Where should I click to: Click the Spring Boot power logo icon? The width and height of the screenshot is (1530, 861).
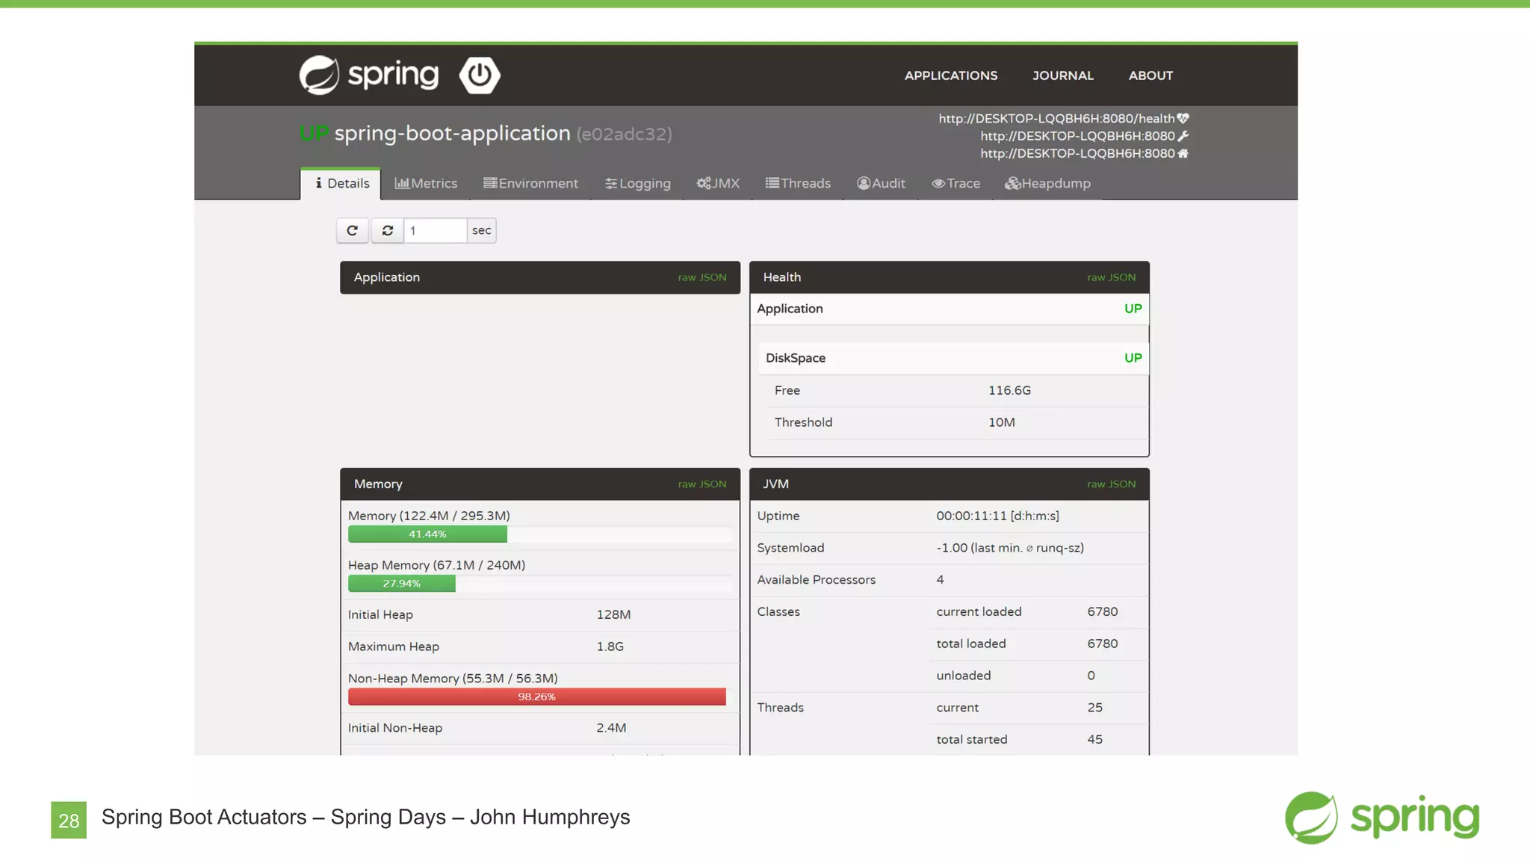(479, 75)
